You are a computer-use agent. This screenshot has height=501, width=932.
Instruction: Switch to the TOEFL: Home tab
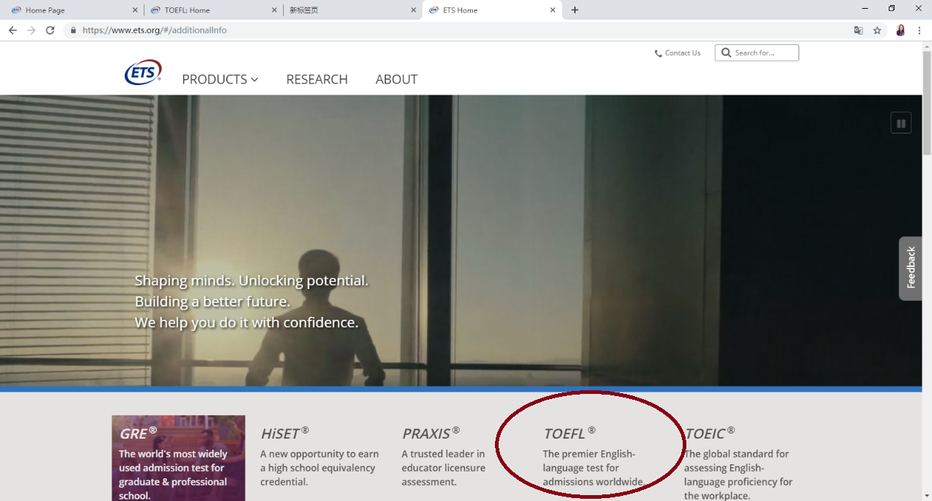[x=213, y=10]
